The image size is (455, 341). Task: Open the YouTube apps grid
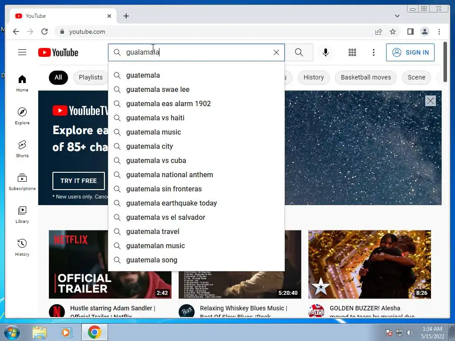point(352,52)
